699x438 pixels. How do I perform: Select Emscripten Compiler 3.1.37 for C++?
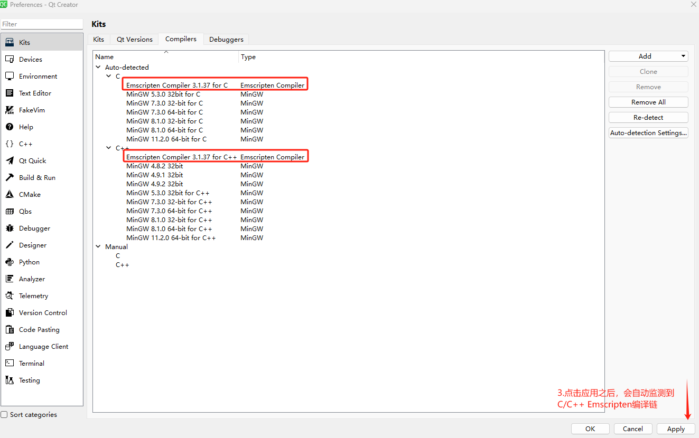point(182,157)
